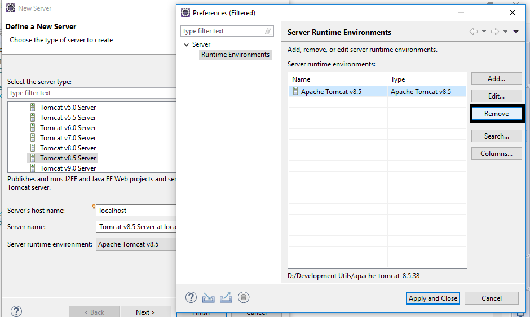Click the Type column header
530x317 pixels.
(x=427, y=79)
